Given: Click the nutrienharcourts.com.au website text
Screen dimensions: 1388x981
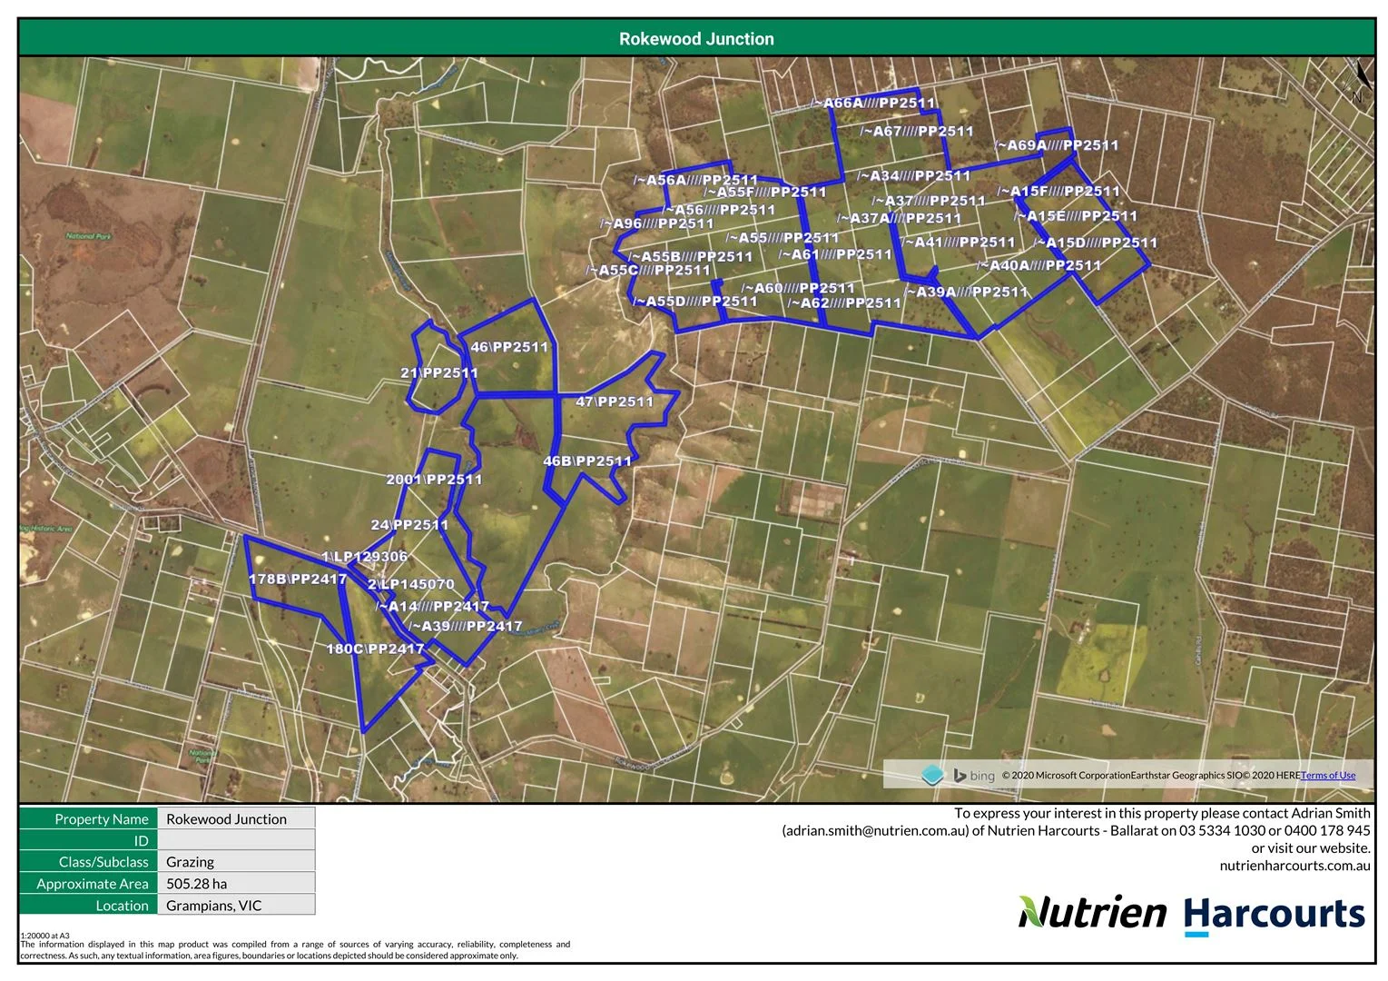Looking at the screenshot, I should [1294, 866].
